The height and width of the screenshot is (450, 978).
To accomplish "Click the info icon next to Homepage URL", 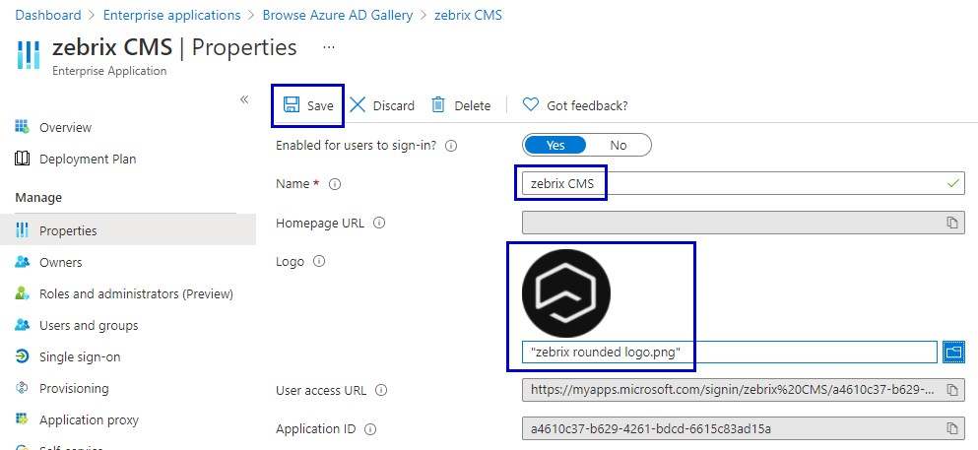I will click(x=379, y=223).
